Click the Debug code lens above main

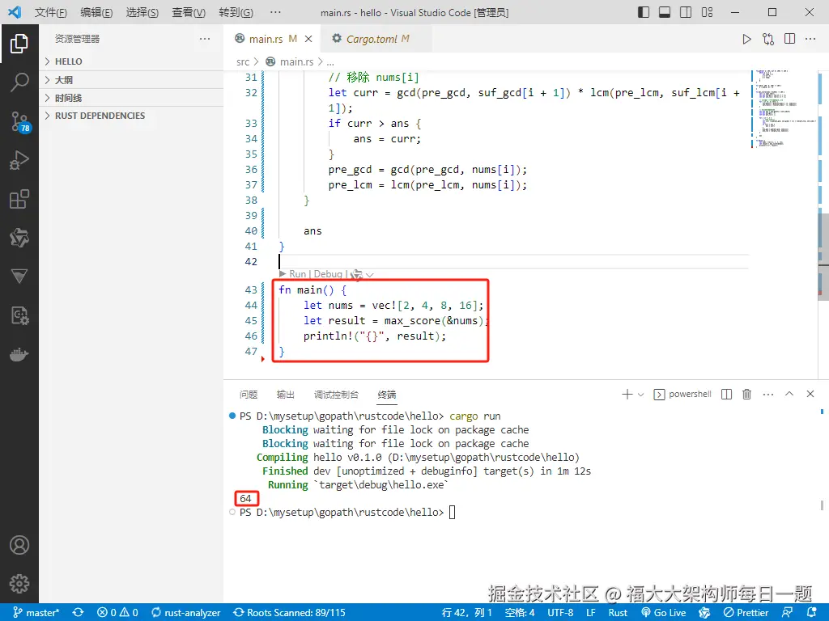pyautogui.click(x=328, y=274)
